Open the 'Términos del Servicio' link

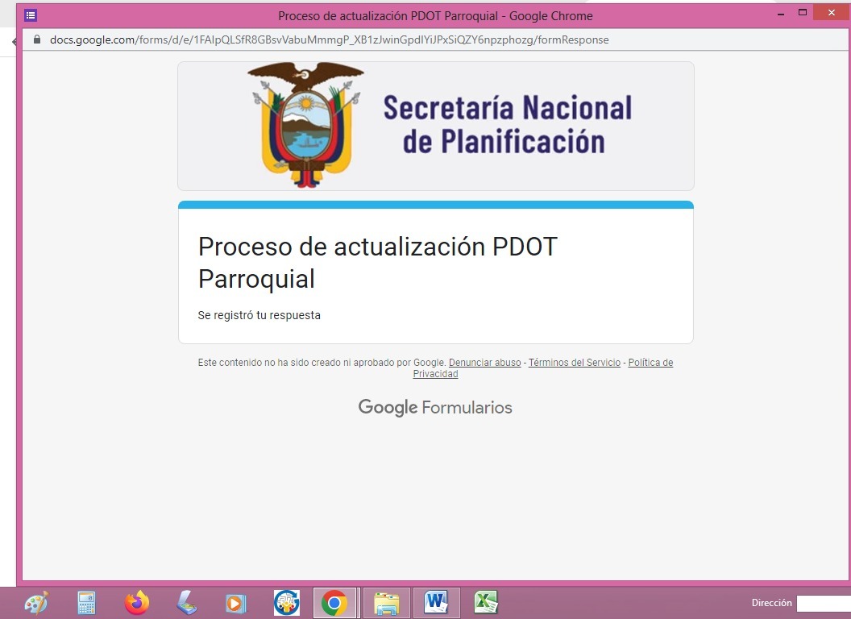click(574, 363)
